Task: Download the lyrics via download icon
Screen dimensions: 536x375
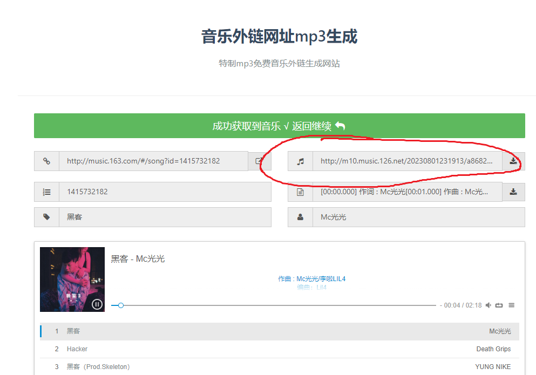Action: pyautogui.click(x=513, y=192)
